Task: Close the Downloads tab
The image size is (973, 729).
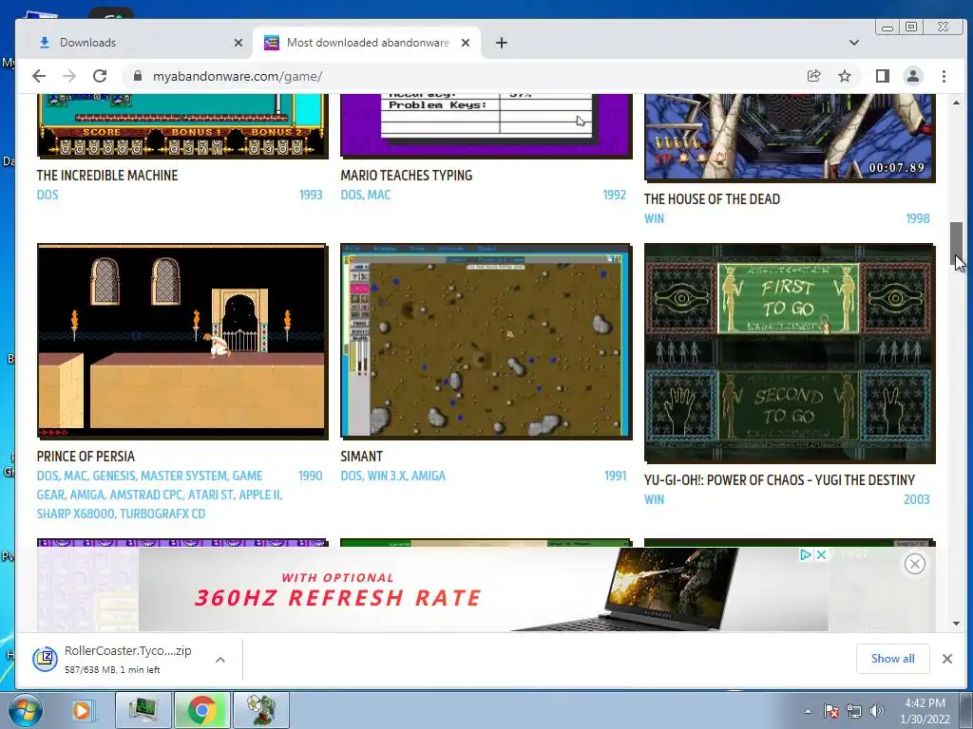Action: [x=238, y=43]
